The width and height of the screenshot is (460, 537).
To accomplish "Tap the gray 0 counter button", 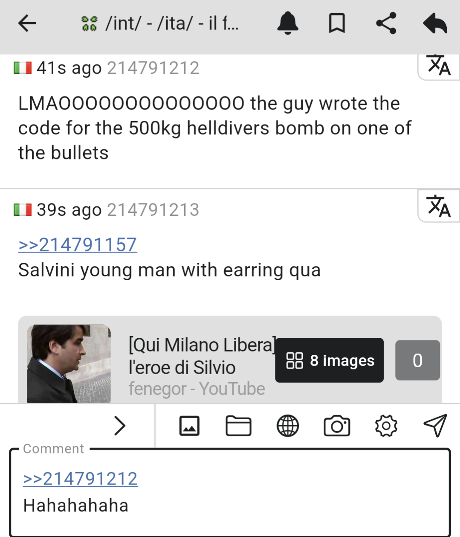I will [417, 360].
